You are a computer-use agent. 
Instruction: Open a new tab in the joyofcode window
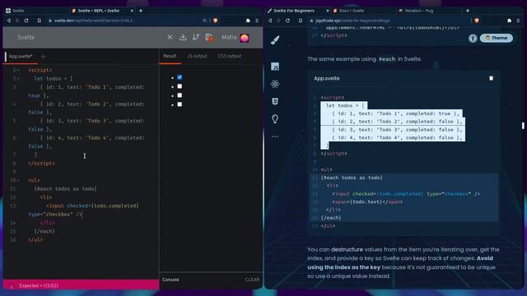pos(468,11)
